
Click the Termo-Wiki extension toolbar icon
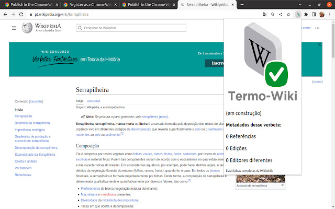point(298,15)
